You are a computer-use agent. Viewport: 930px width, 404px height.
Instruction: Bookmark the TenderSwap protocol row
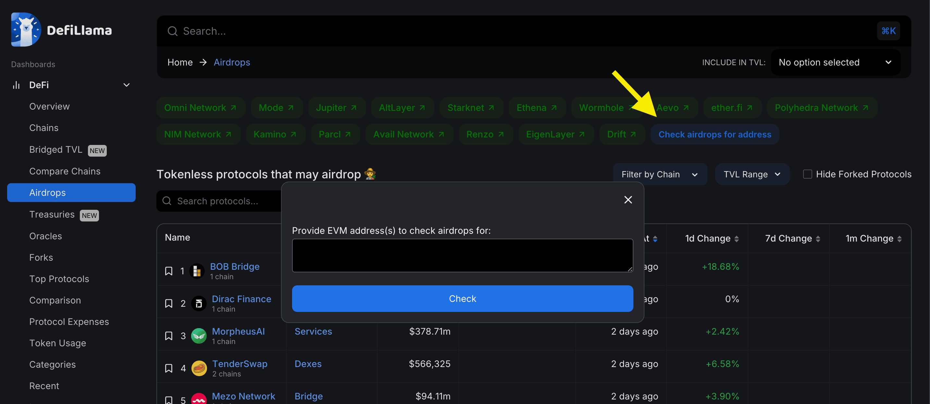click(169, 368)
